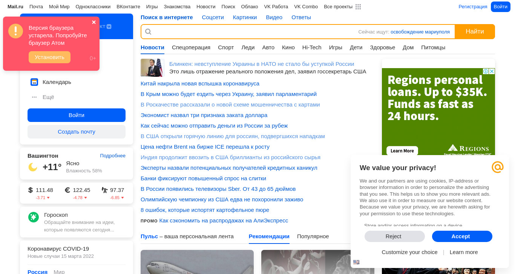
Task: Open the Calendar icon in sidebar
Action: coord(34,82)
